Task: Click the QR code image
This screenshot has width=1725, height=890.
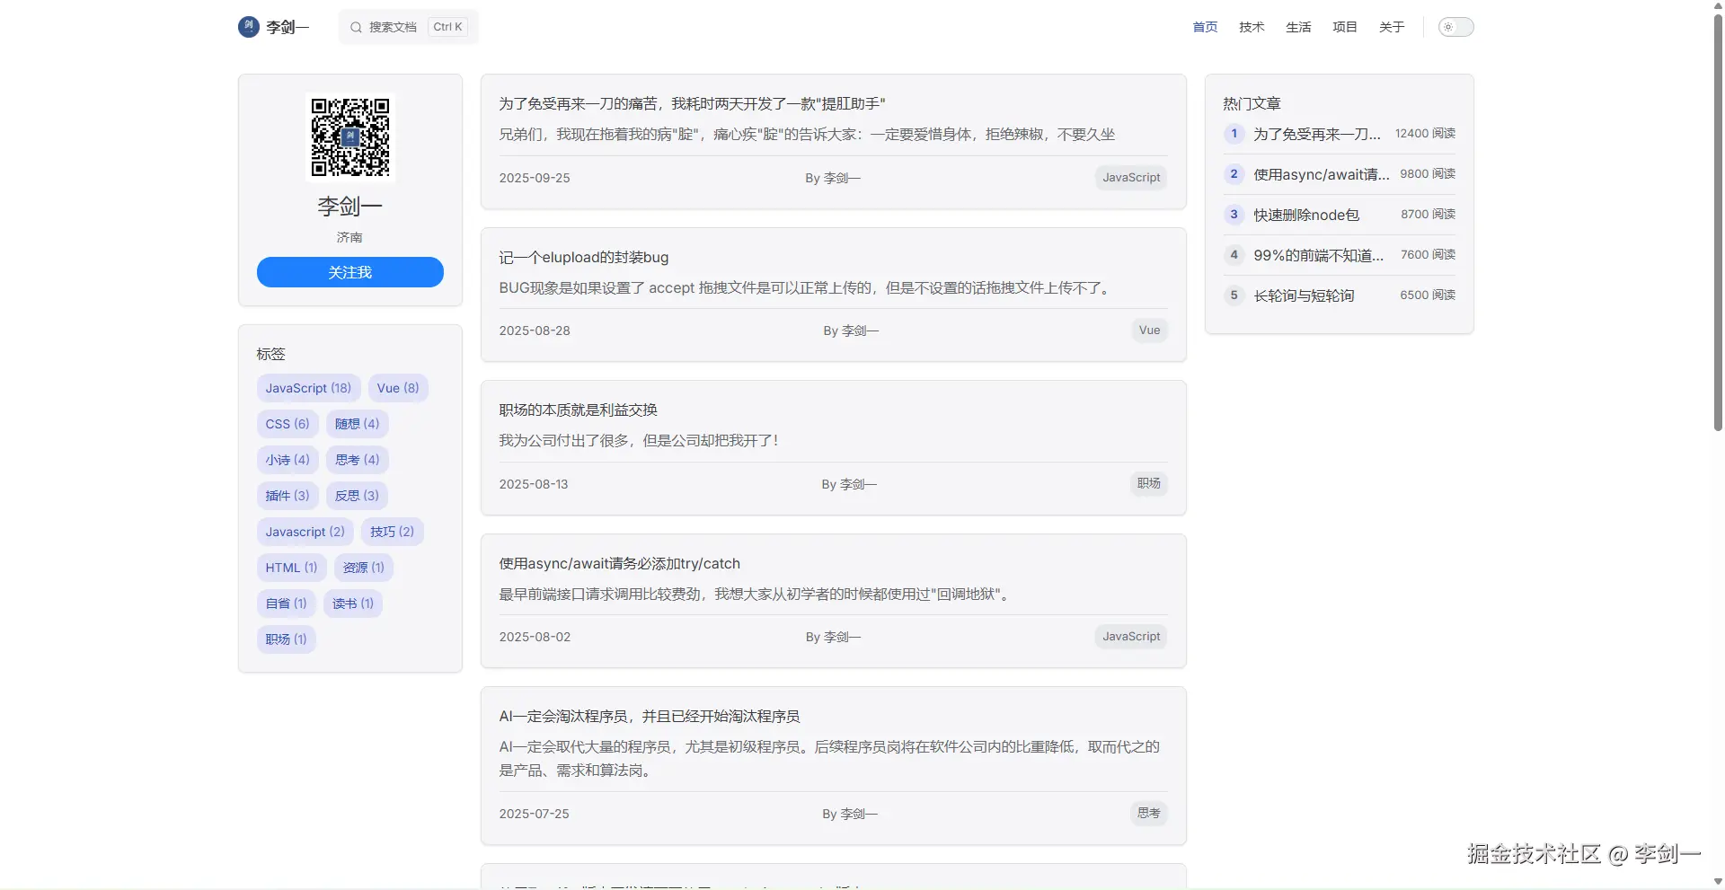Action: 350,137
